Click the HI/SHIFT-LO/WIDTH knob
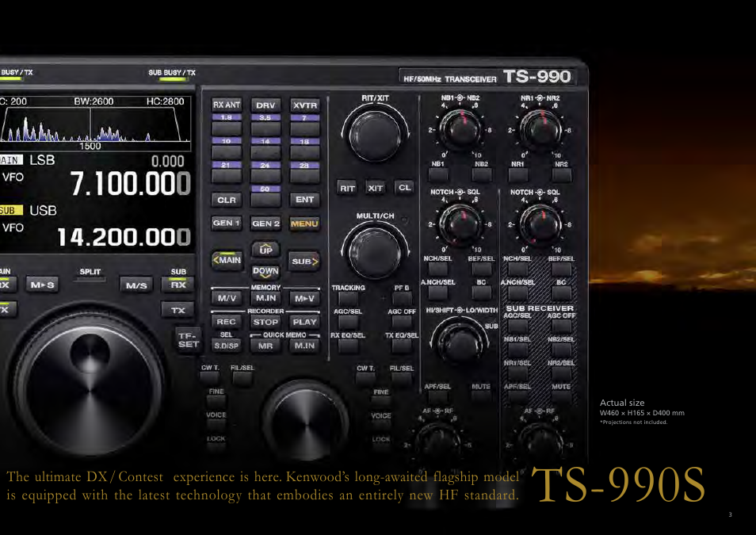Image resolution: width=756 pixels, height=535 pixels. point(460,342)
